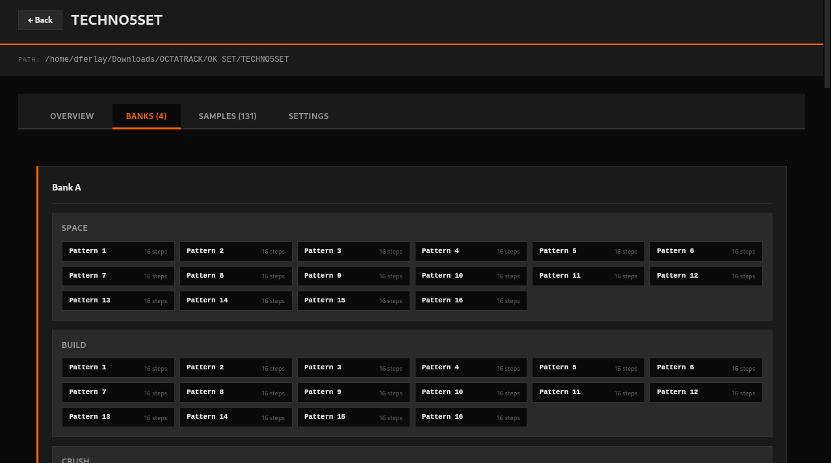Open Pattern 3 in BUILD section
This screenshot has height=463, width=831.
(x=353, y=368)
